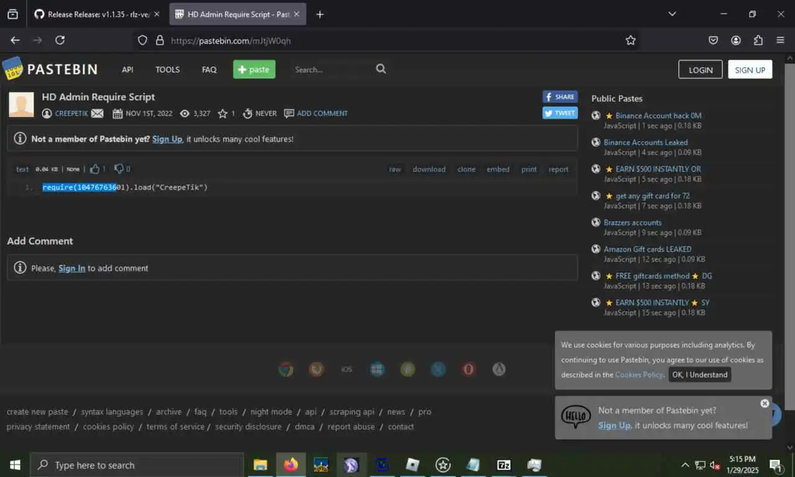Click the site padlock icon
The width and height of the screenshot is (795, 477).
click(x=160, y=40)
